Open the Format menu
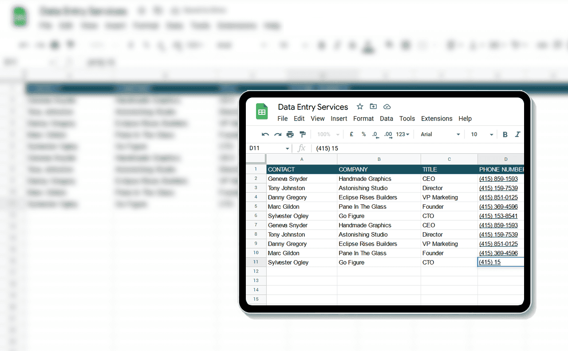This screenshot has width=568, height=351. (363, 118)
